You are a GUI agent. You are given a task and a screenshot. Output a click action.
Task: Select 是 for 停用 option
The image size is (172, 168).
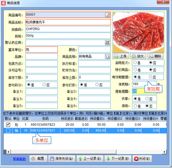[x=135, y=106]
